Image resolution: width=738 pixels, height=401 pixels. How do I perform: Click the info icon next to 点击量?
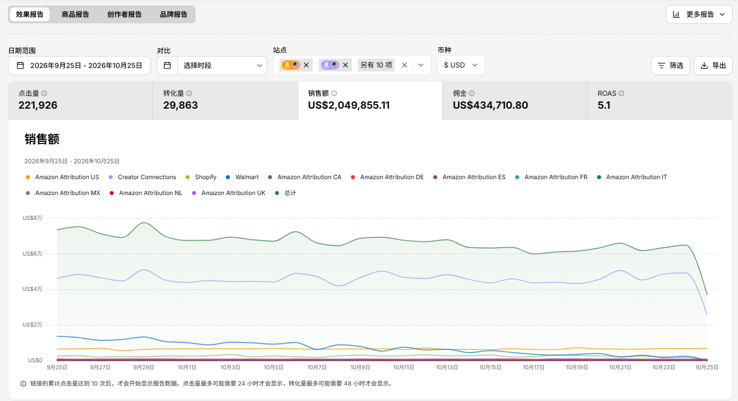coord(44,93)
